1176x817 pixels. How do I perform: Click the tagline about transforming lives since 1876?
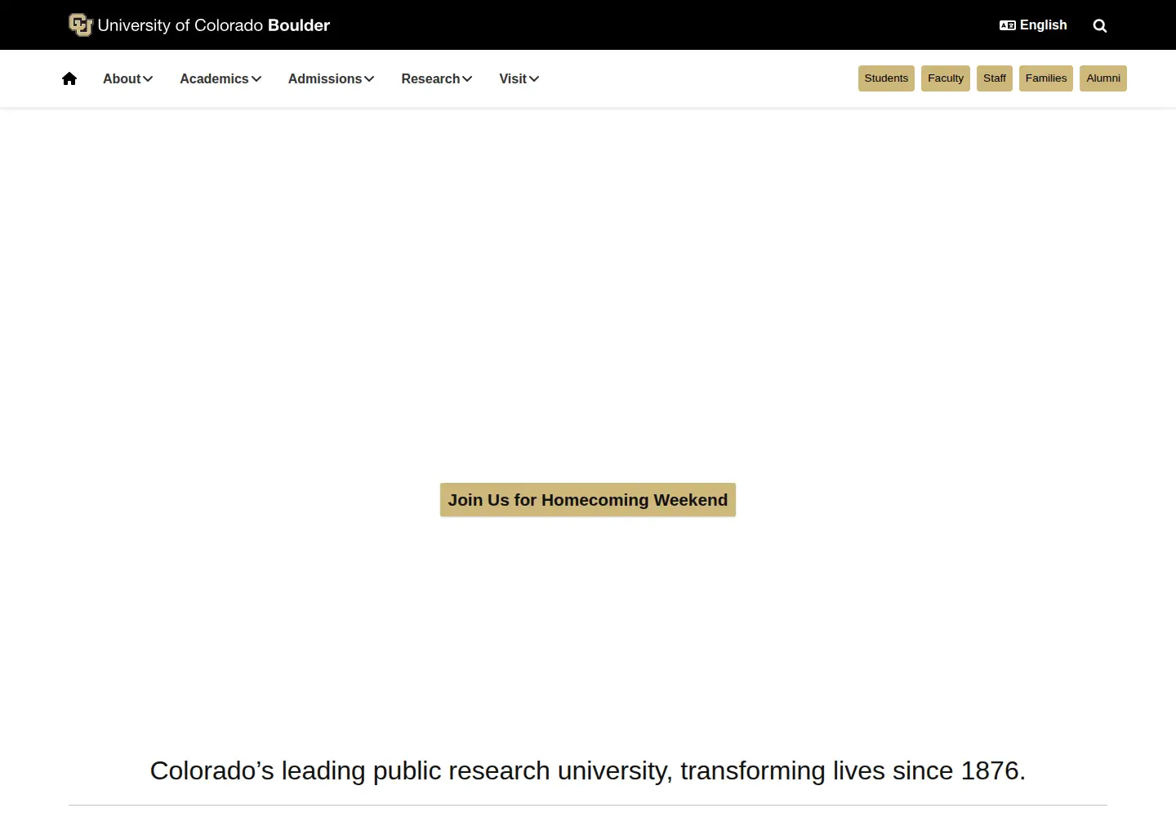tap(588, 770)
